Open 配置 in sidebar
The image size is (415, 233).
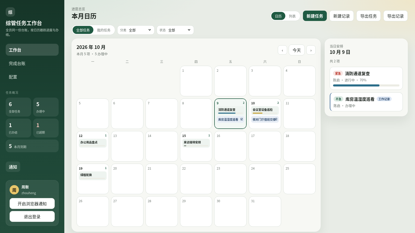pos(32,77)
